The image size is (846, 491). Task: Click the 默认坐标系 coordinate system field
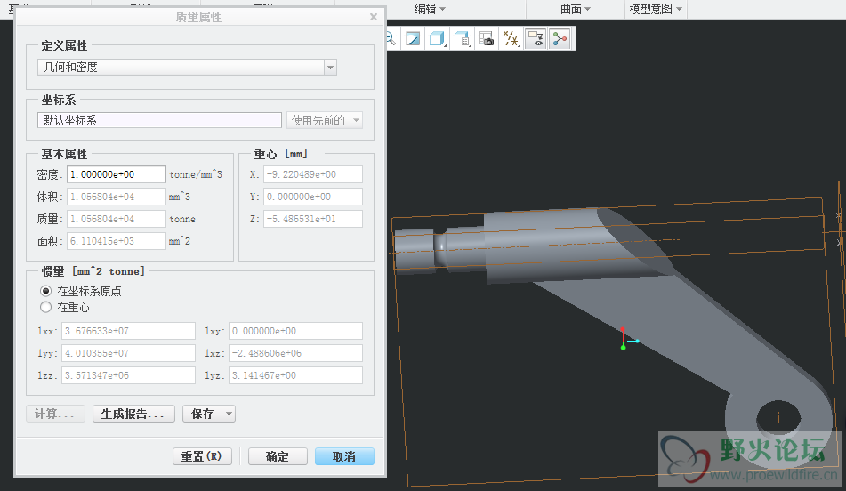pyautogui.click(x=159, y=120)
